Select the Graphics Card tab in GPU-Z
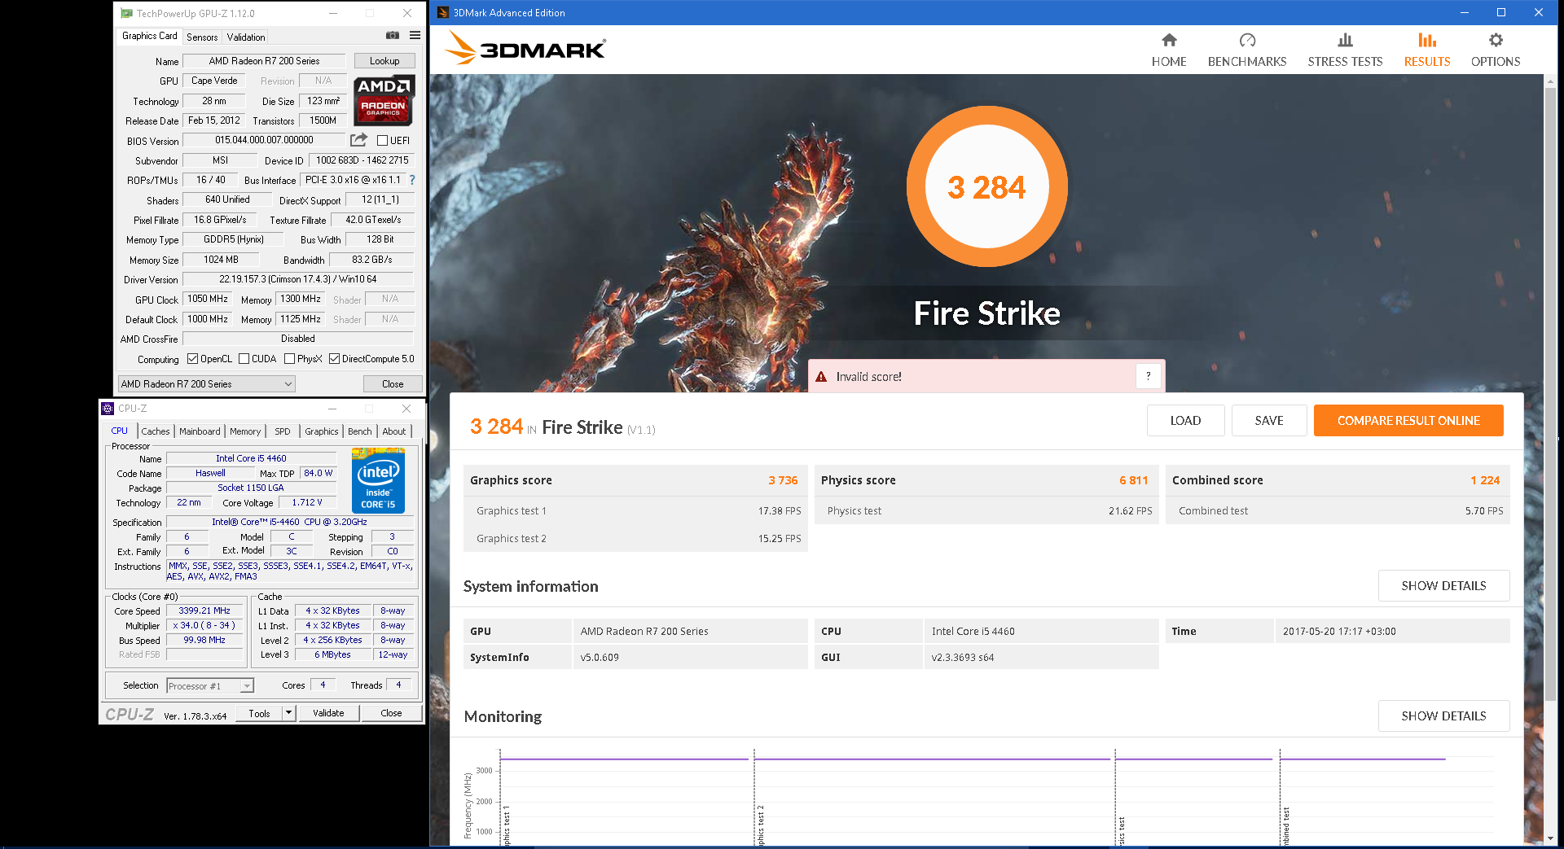Screen dimensions: 1564x849 click(x=149, y=36)
